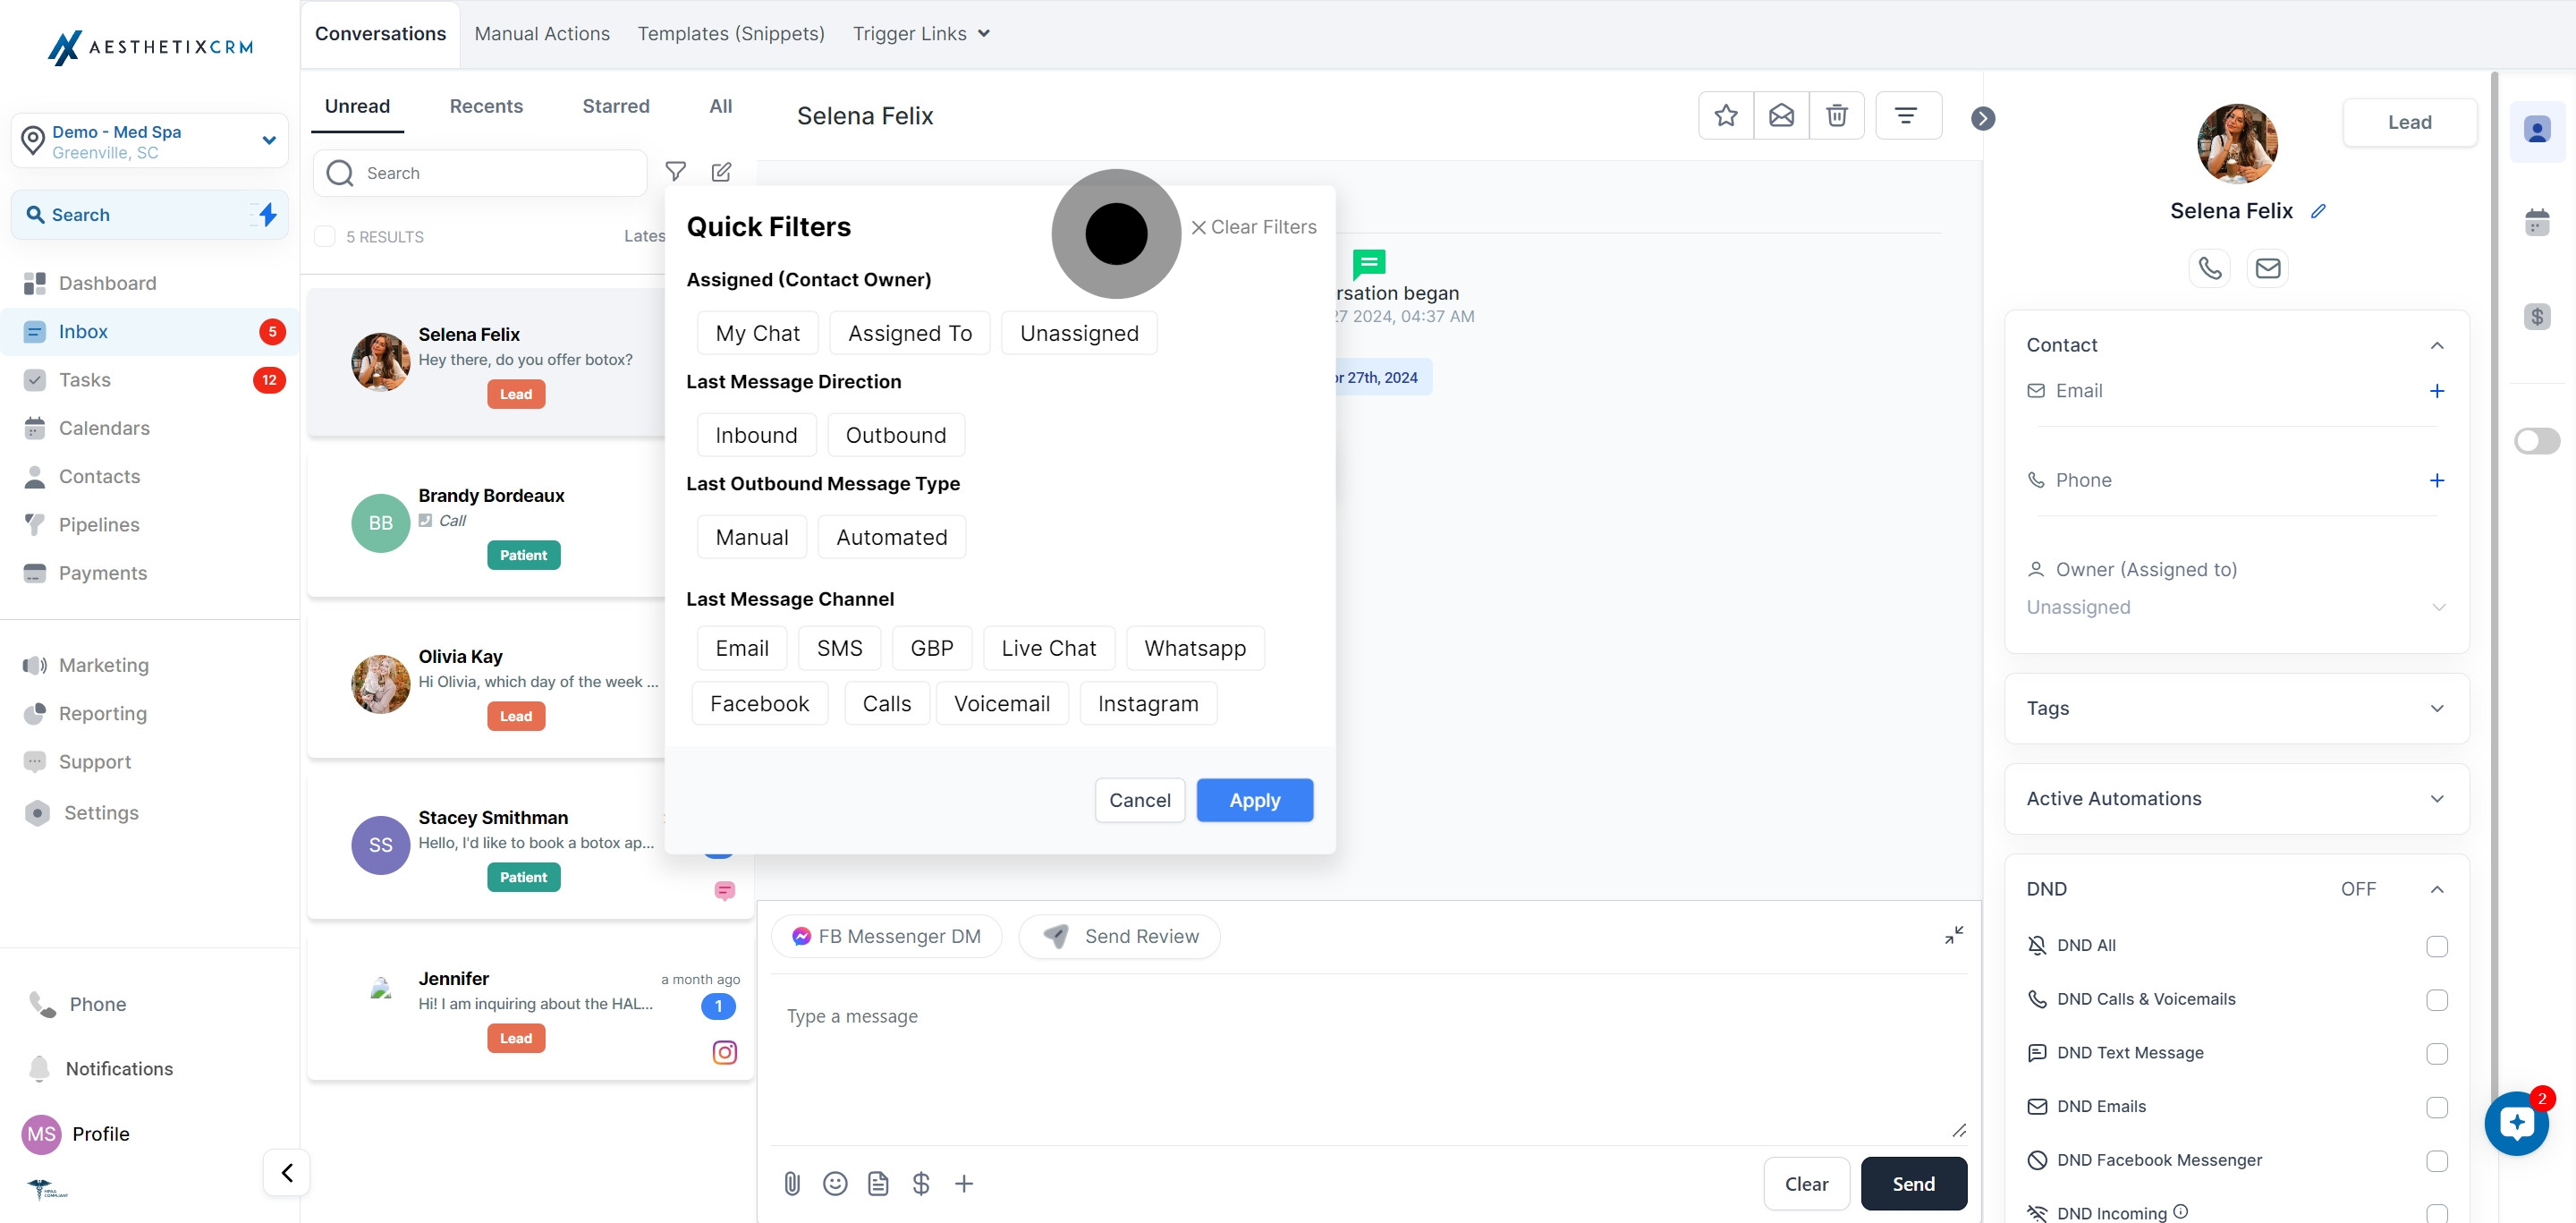Open the emoji picker
2576x1223 pixels.
pyautogui.click(x=835, y=1184)
